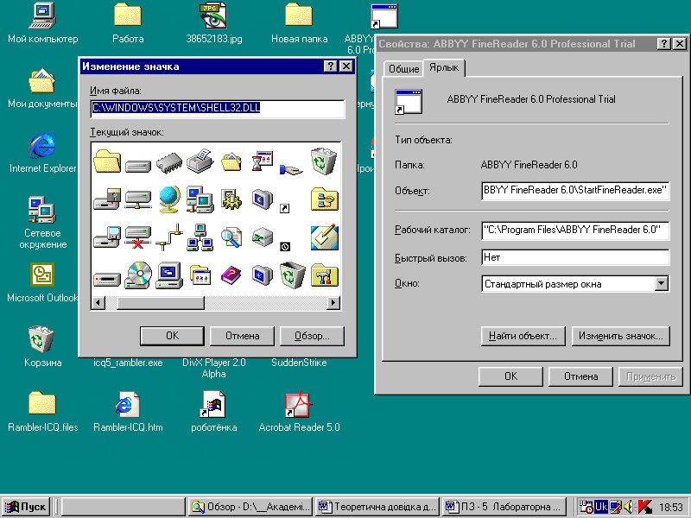The image size is (691, 518).
Task: Choose the blue globe icon
Action: click(169, 199)
